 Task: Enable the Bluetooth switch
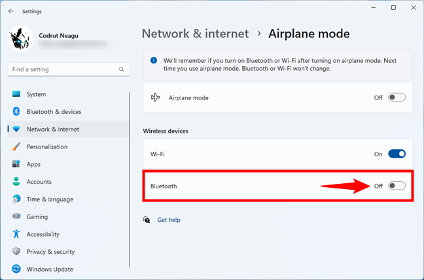(x=397, y=186)
